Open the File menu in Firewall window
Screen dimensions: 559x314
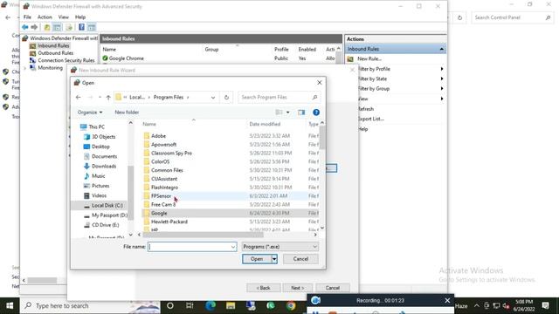pos(27,17)
